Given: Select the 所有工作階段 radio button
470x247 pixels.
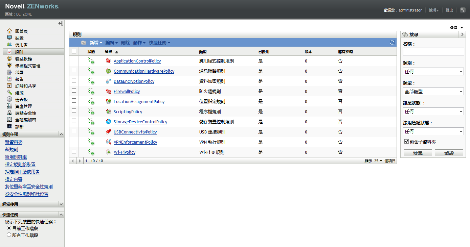Looking at the screenshot, I should point(9,235).
